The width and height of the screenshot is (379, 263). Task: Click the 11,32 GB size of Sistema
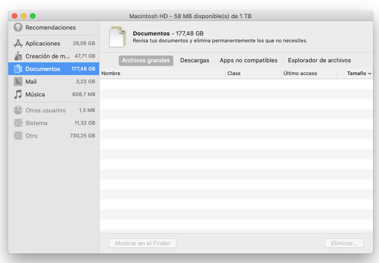click(85, 123)
